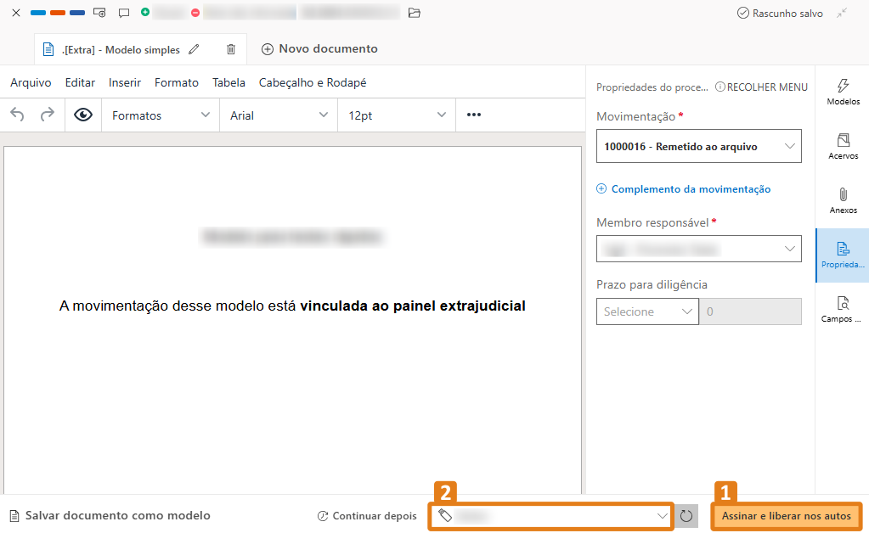
Task: Open the Anexos paperclip panel
Action: [x=842, y=199]
